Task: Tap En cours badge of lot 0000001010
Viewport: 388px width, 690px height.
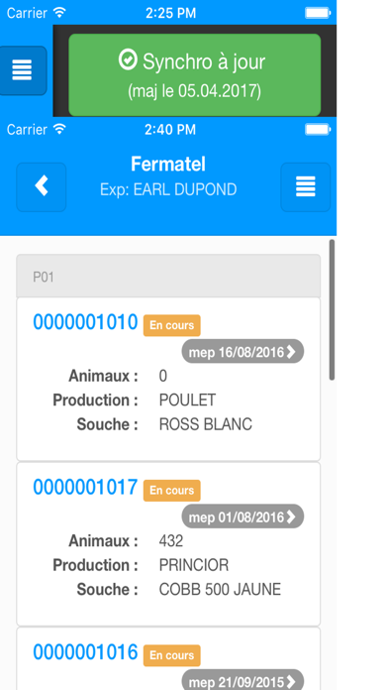Action: point(172,325)
